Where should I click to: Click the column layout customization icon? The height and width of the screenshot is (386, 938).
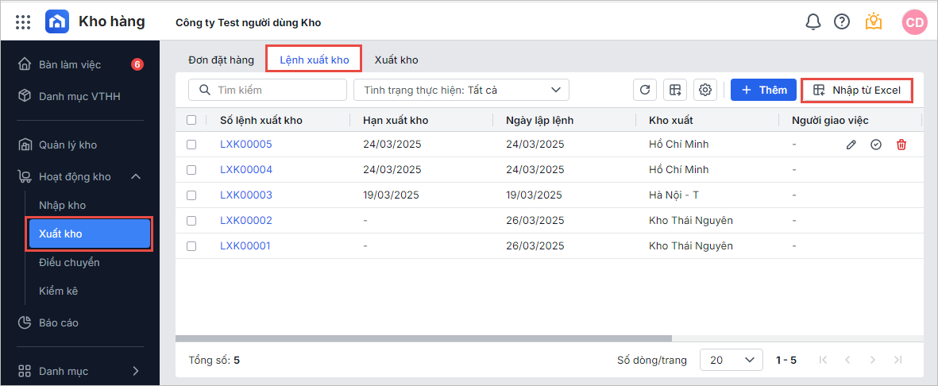[x=674, y=90]
